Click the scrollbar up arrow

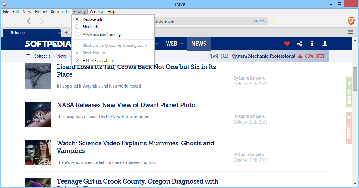click(355, 40)
